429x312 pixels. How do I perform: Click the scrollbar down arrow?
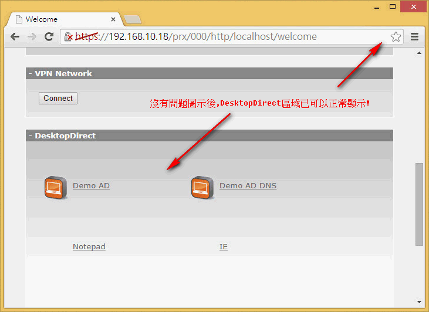point(419,302)
